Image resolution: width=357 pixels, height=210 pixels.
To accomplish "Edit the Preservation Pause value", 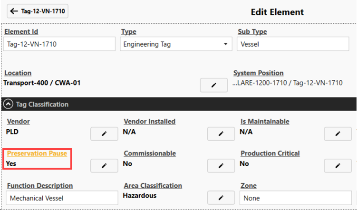I will 104,165.
